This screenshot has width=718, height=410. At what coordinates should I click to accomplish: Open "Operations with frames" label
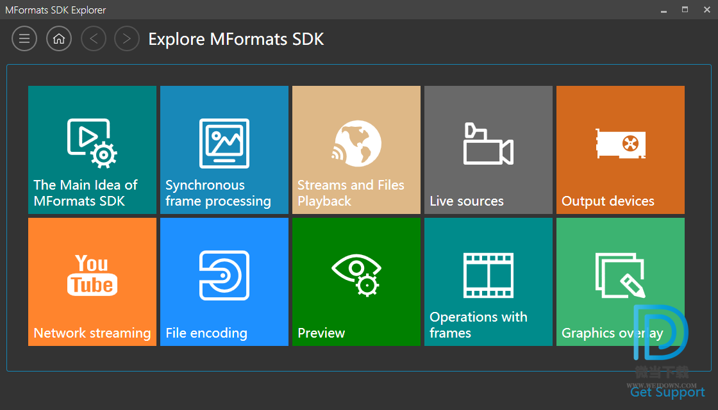point(478,325)
